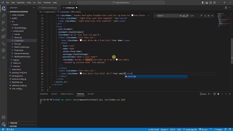Add a new terminal

pyautogui.click(x=209, y=94)
